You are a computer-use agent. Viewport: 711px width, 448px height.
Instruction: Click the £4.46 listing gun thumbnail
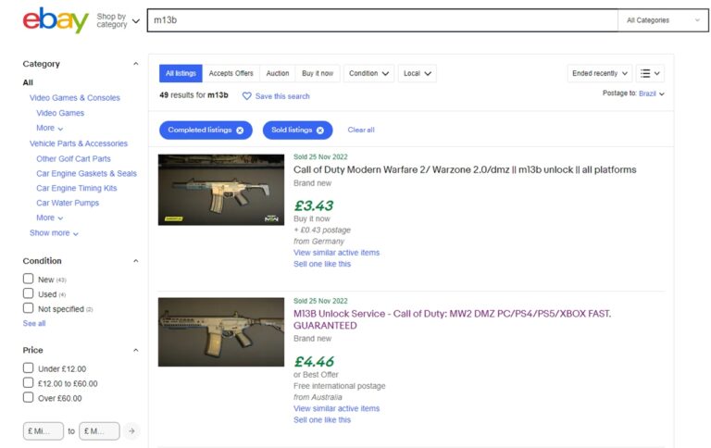point(221,332)
